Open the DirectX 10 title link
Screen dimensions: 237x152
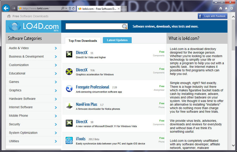[x=82, y=122]
